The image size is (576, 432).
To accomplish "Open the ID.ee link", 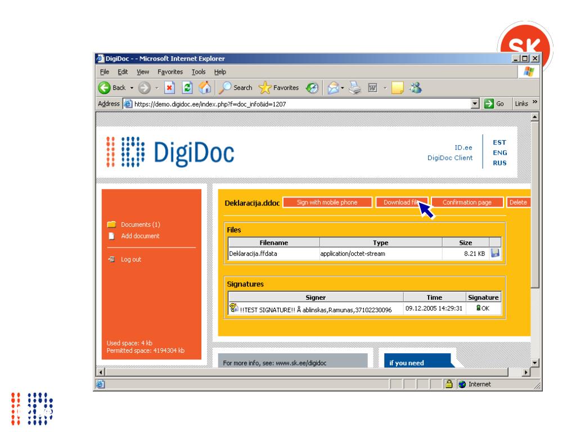I will click(463, 148).
